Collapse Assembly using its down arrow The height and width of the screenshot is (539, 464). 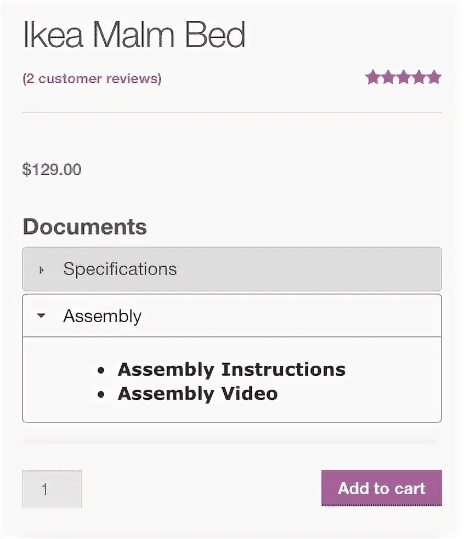[x=41, y=316]
